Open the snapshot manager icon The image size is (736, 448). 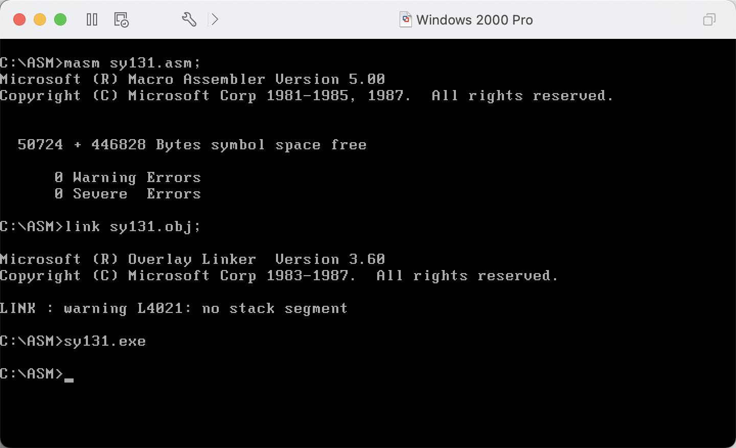click(x=121, y=20)
